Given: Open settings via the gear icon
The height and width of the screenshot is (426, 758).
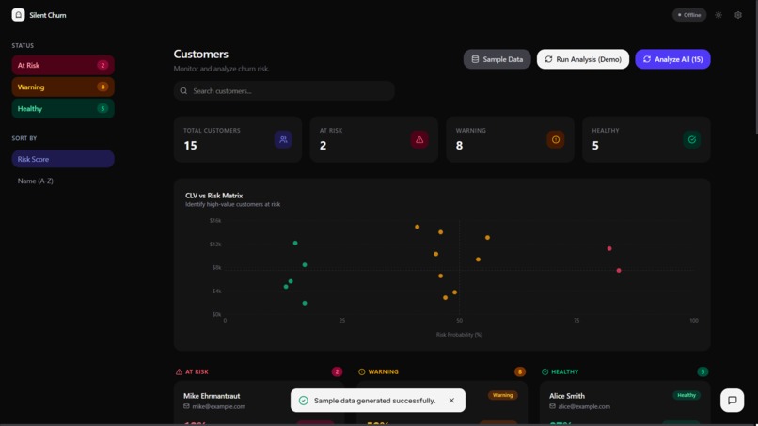Looking at the screenshot, I should [x=737, y=15].
